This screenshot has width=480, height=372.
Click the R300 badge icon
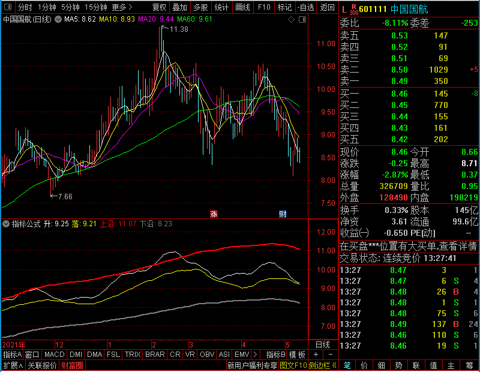click(354, 10)
